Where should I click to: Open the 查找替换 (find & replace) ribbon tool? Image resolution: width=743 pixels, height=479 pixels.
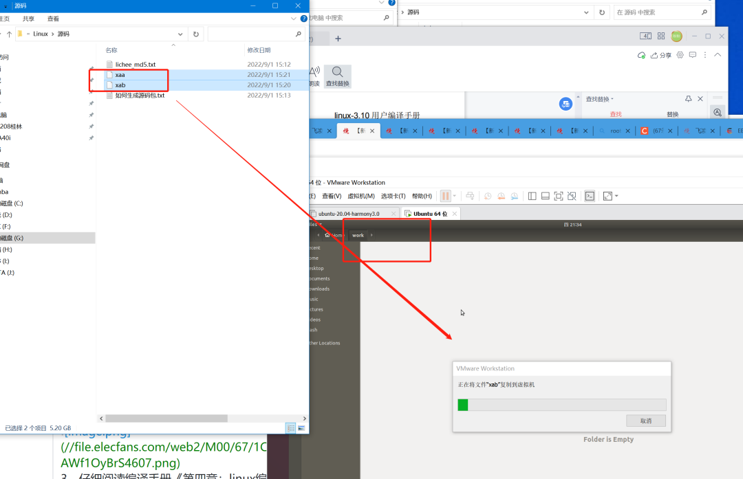[x=337, y=76]
